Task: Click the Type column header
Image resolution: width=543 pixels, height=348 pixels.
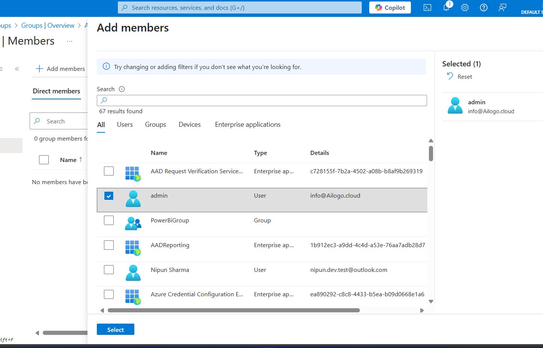Action: coord(260,153)
